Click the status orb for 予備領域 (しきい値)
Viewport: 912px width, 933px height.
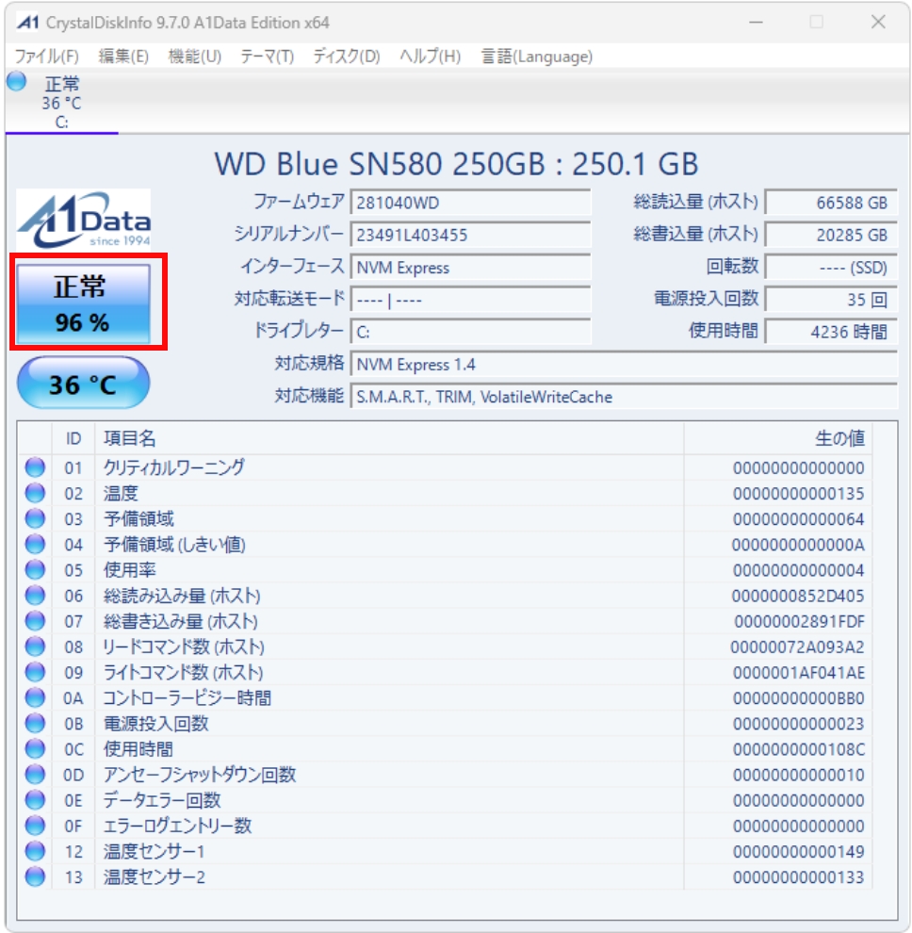point(35,544)
